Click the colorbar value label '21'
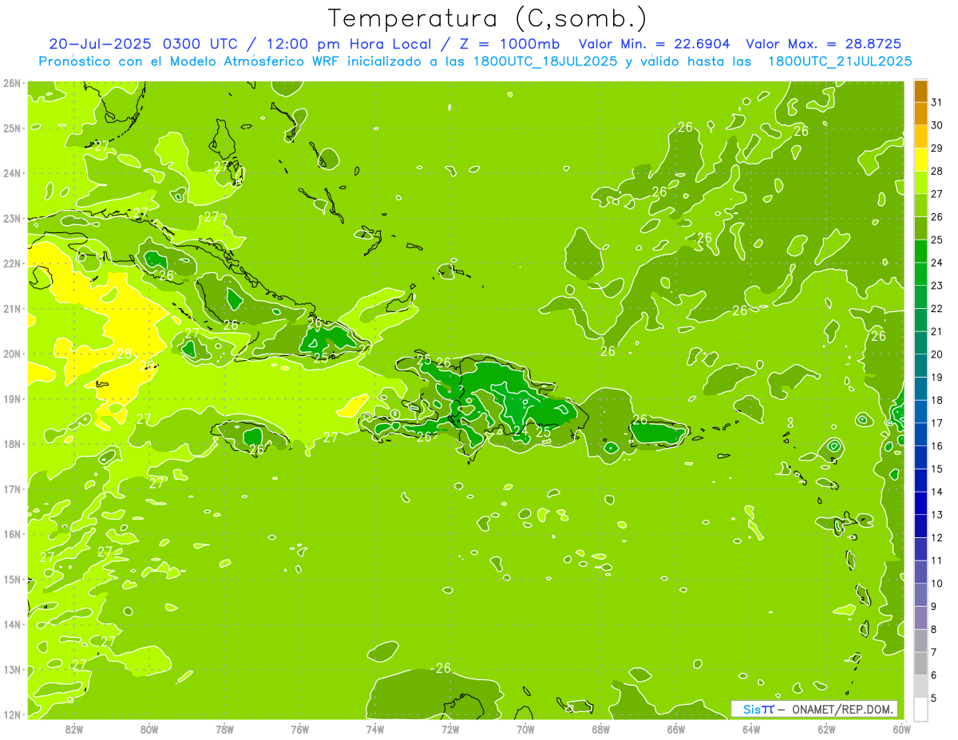This screenshot has width=958, height=740. [x=937, y=331]
